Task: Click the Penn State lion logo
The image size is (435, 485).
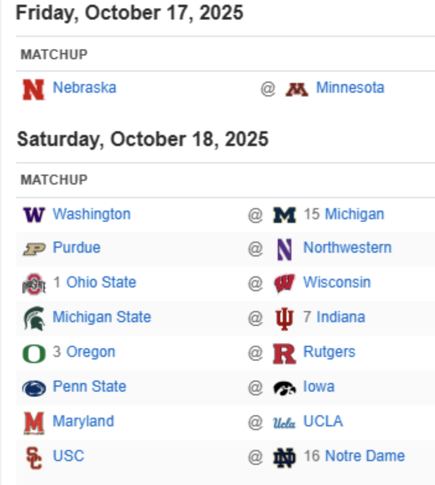Action: click(x=34, y=388)
